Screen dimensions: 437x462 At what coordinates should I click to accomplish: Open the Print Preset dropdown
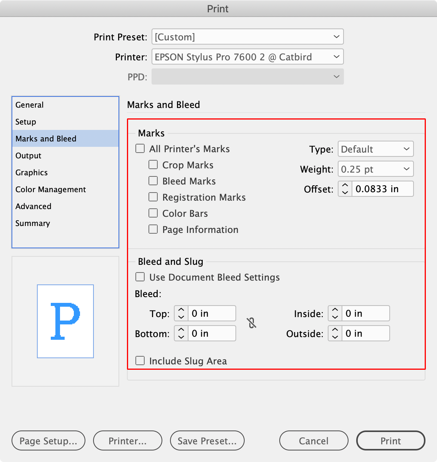(247, 37)
